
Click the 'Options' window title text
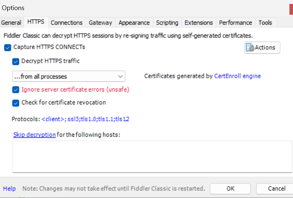(x=13, y=8)
